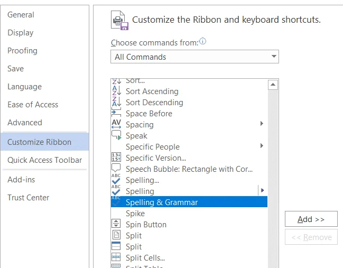Select the Speak command in list

coord(189,136)
